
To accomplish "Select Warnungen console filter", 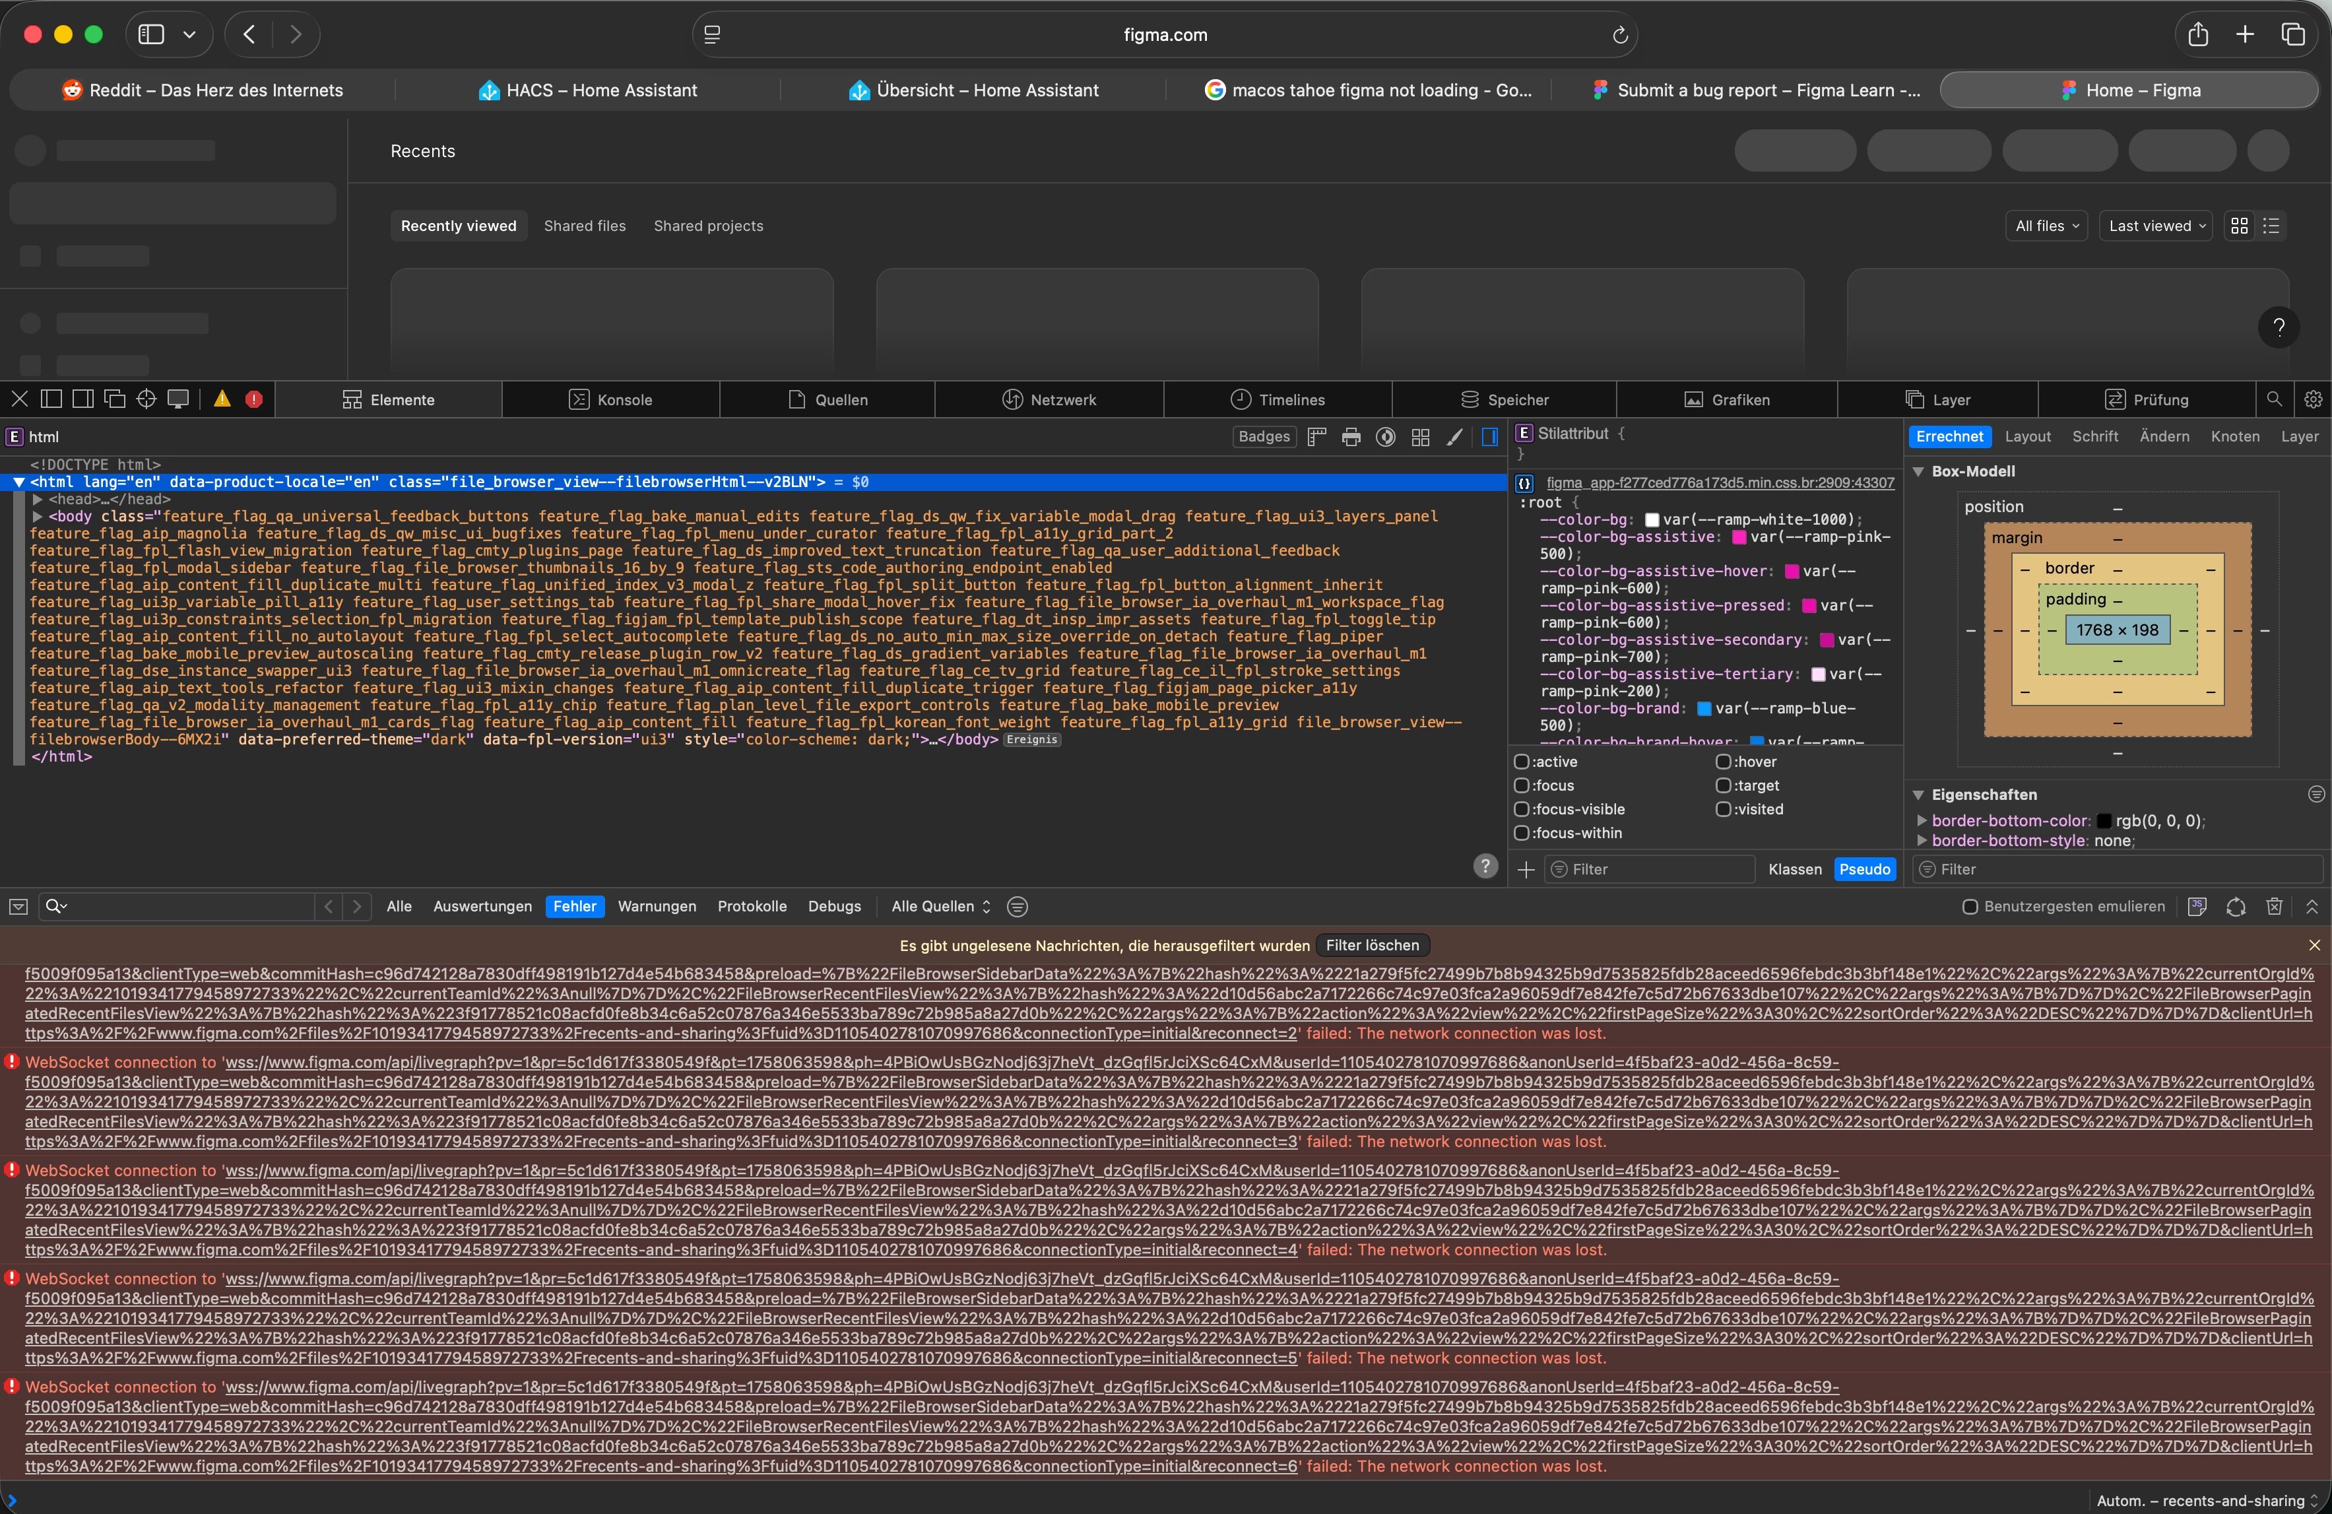I will [x=657, y=906].
